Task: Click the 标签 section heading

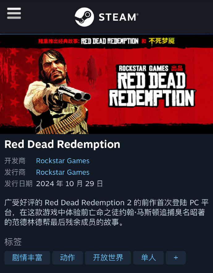Action: point(13,242)
